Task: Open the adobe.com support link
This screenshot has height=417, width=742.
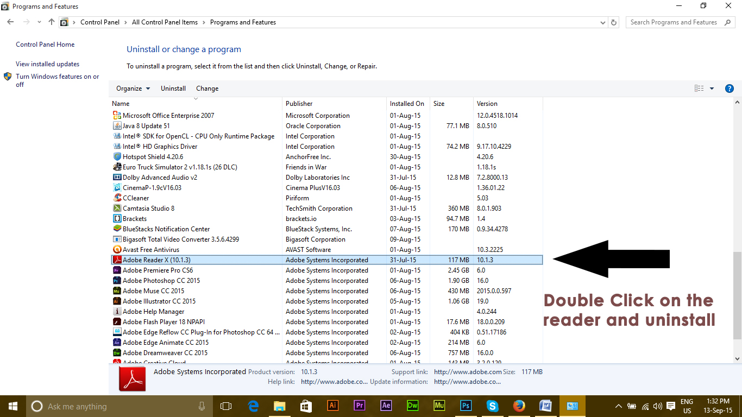Action: (468, 372)
